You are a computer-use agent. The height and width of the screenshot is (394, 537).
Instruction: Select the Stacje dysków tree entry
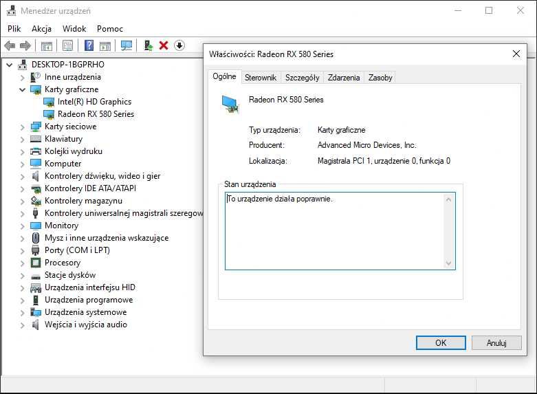[70, 275]
